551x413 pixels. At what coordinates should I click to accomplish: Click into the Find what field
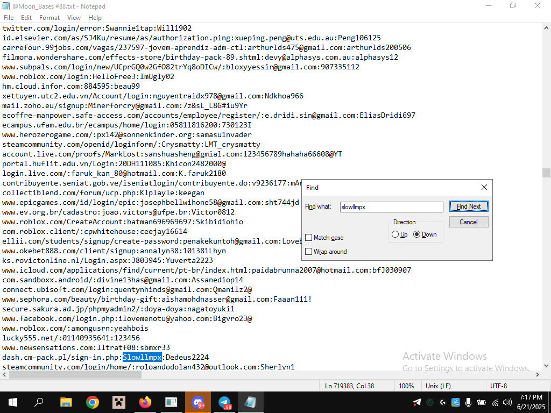[x=392, y=207]
